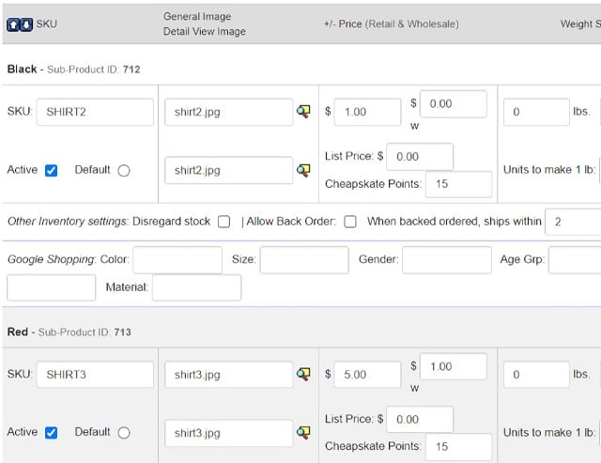Viewport: 601px width, 463px height.
Task: Click the backorder ships within field
Action: tap(573, 222)
